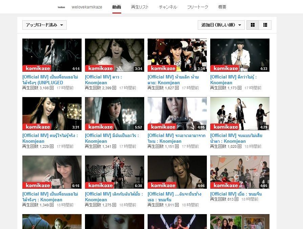Viewport: 303px width, 229px height.
Task: Open the 概要 tab
Action: (x=222, y=7)
